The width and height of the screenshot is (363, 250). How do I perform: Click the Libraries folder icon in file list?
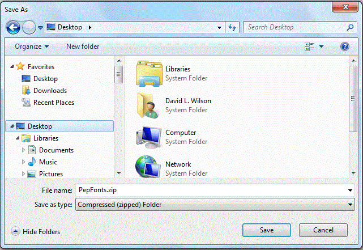coord(149,74)
